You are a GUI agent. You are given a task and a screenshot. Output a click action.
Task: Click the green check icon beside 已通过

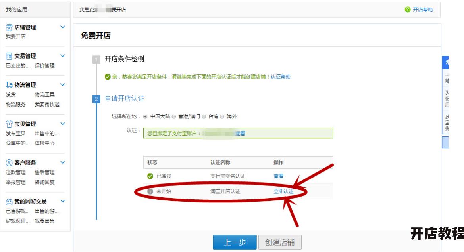click(x=150, y=176)
